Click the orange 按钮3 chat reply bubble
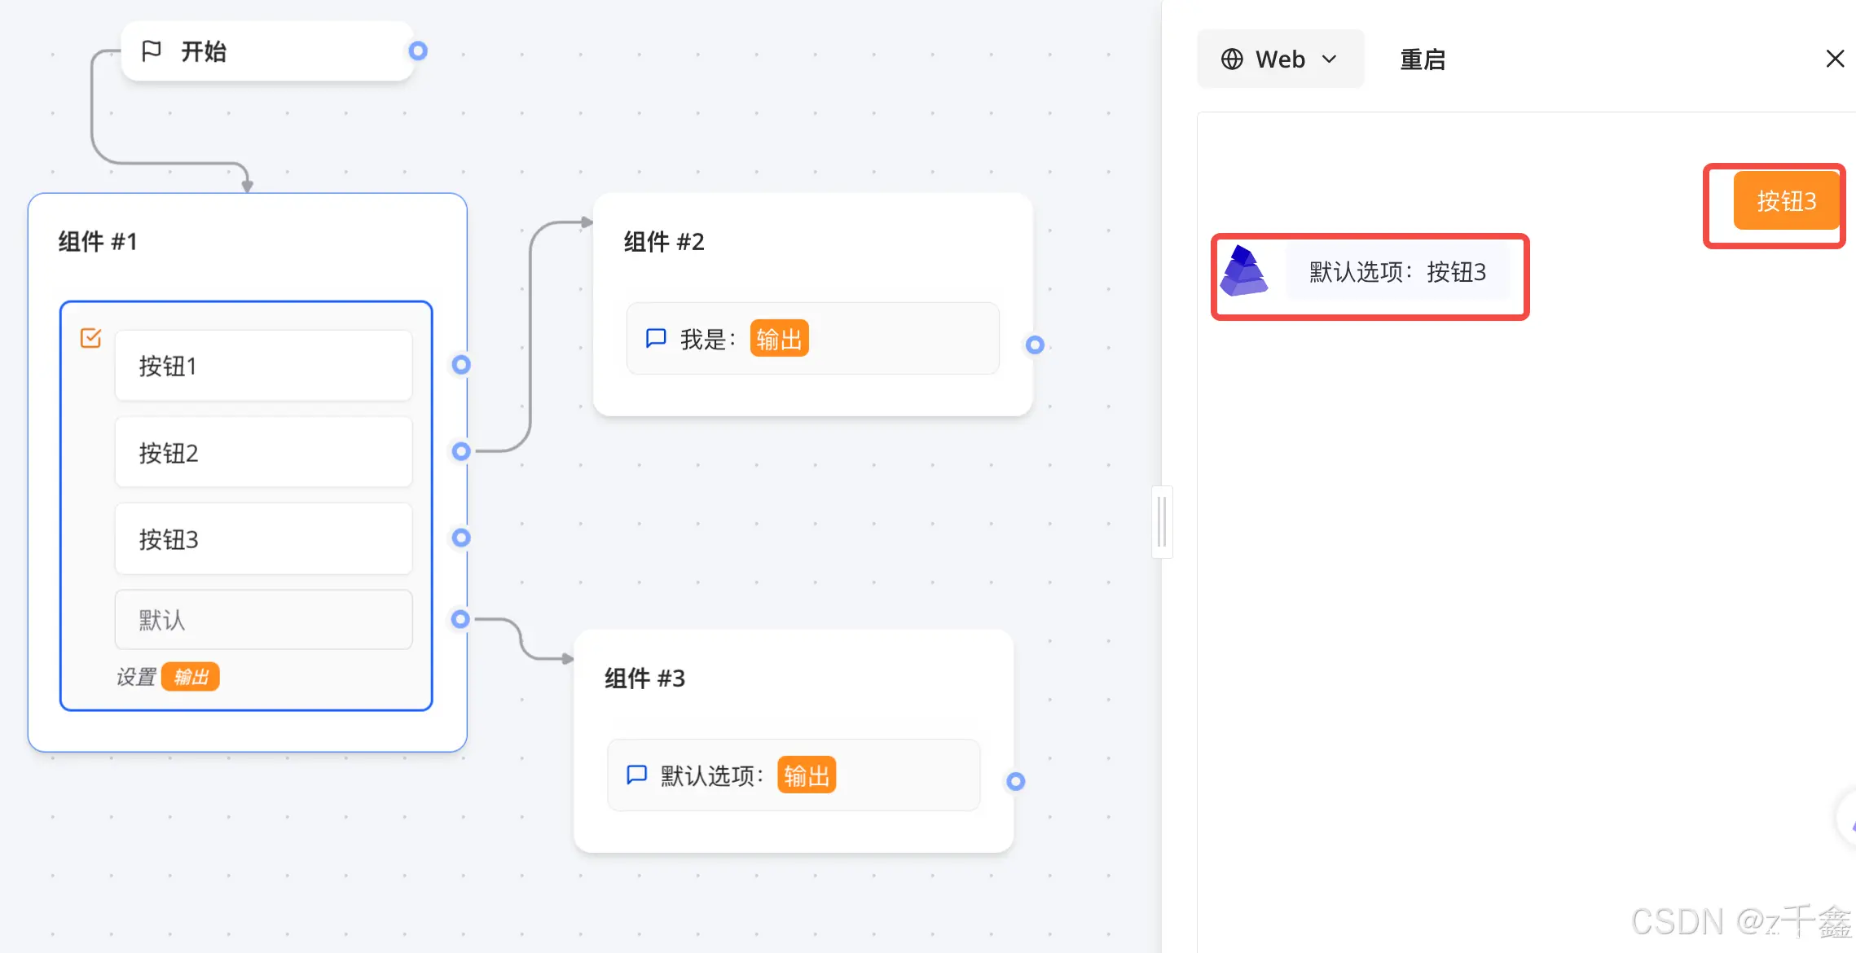The image size is (1856, 953). 1786,200
